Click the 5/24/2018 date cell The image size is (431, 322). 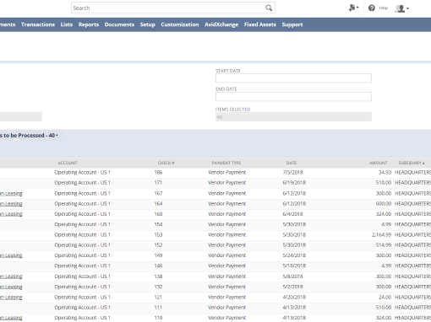pos(294,255)
